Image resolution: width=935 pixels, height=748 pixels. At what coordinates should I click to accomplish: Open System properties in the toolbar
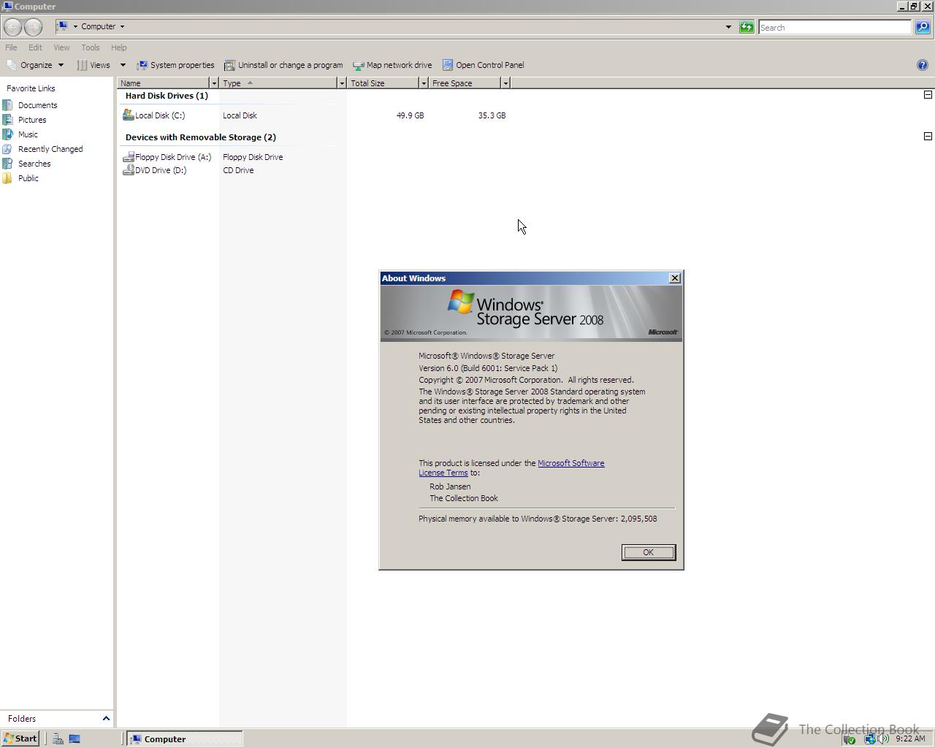[x=175, y=65]
